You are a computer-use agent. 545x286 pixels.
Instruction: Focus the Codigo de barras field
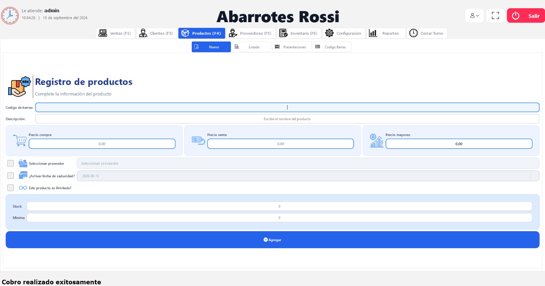click(287, 107)
